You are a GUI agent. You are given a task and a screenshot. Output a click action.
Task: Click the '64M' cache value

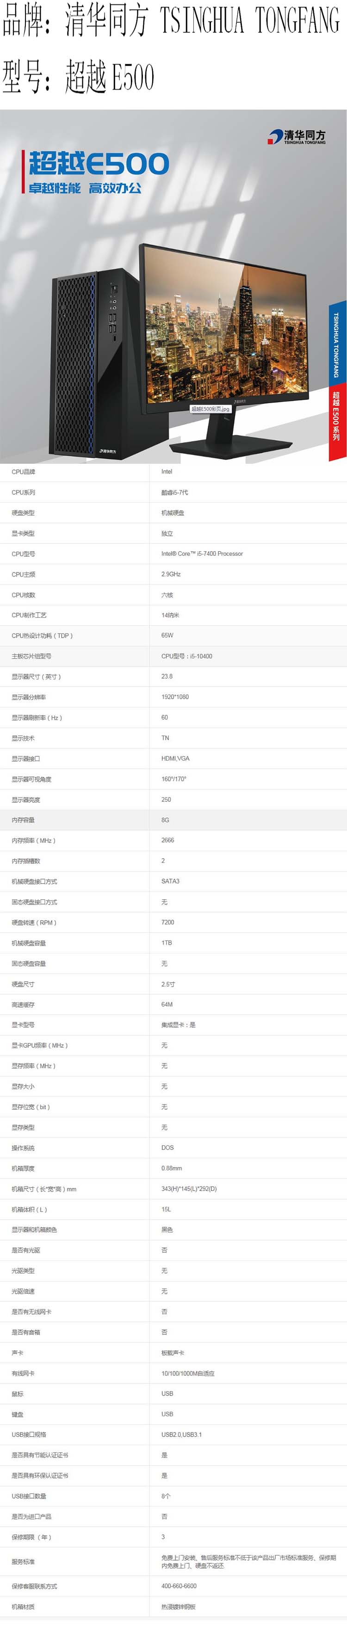click(x=167, y=1004)
